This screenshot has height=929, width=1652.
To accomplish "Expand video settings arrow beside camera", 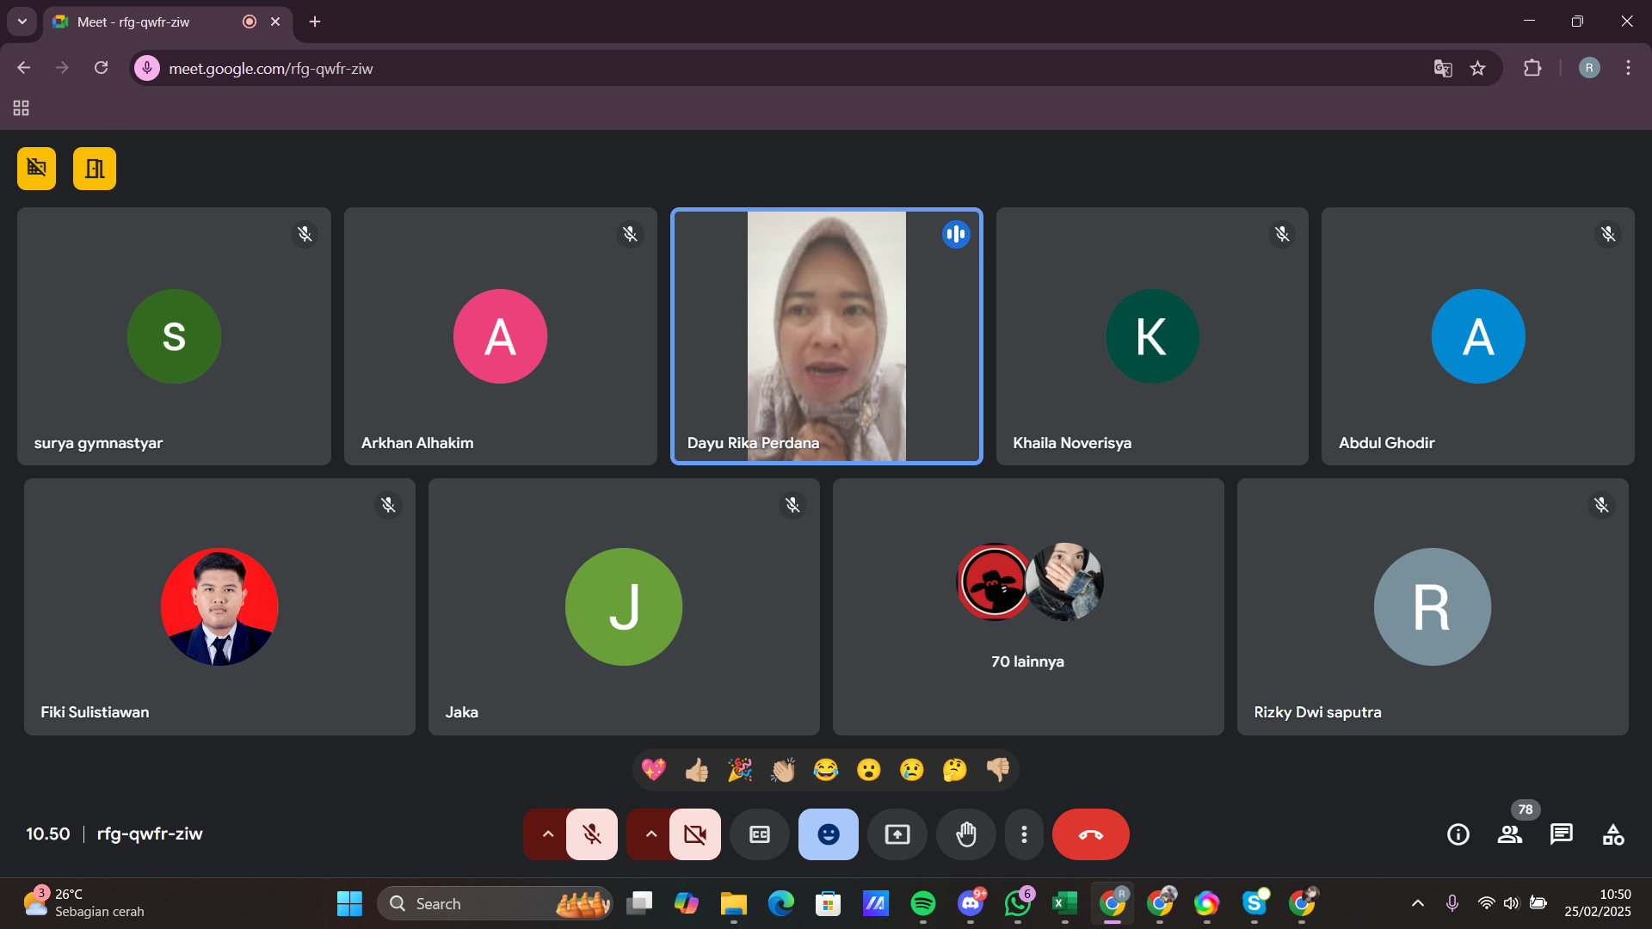I will coord(650,834).
